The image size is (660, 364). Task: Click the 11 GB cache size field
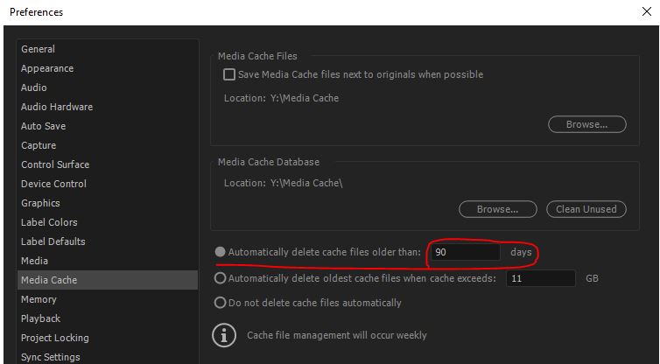(540, 278)
